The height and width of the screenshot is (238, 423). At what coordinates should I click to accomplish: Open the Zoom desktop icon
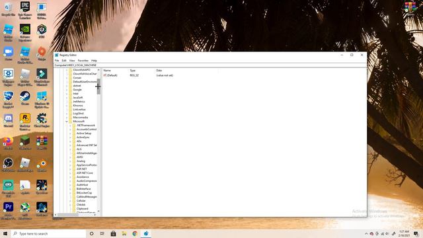click(x=8, y=54)
